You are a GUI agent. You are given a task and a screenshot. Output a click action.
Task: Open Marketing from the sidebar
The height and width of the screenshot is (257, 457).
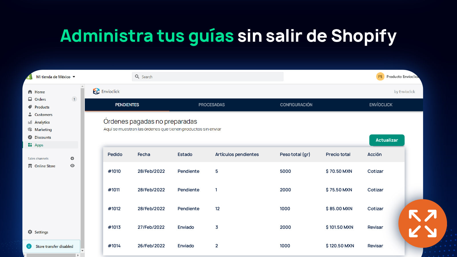point(43,130)
